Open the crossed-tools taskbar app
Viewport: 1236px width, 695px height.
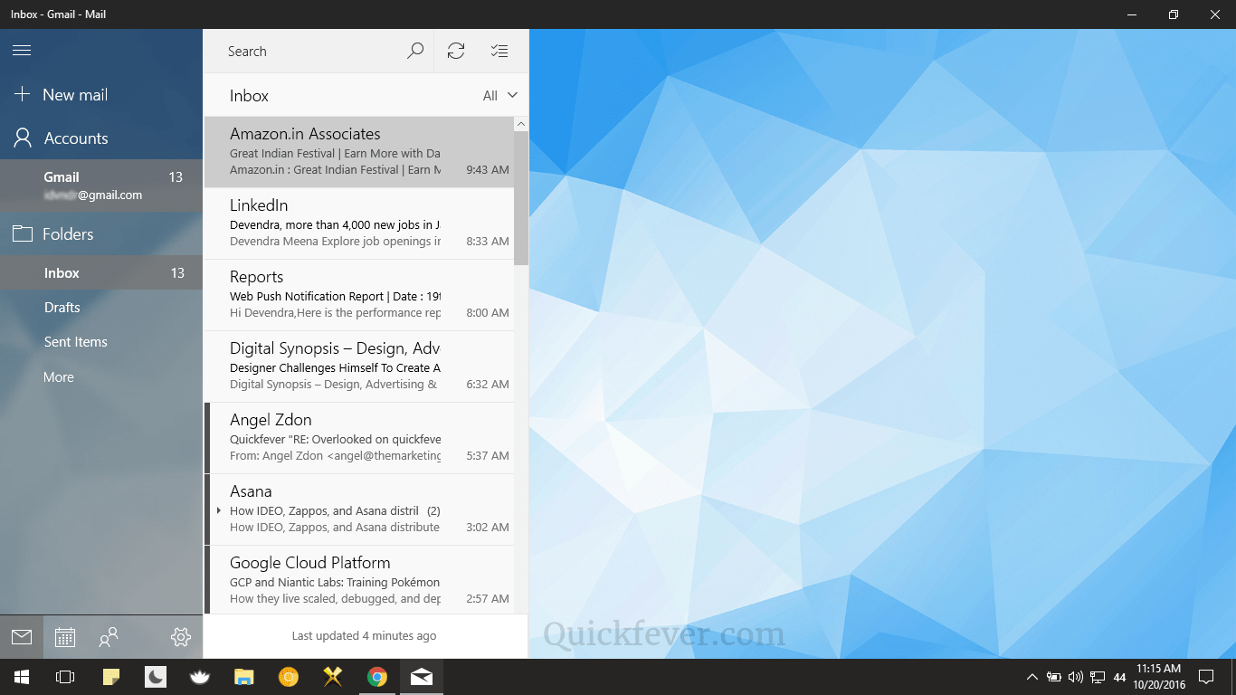[x=333, y=677]
